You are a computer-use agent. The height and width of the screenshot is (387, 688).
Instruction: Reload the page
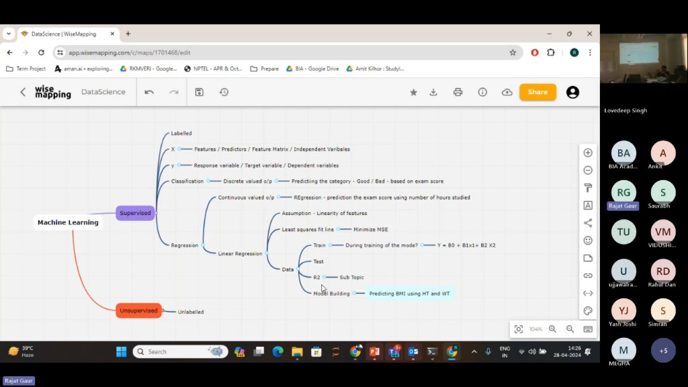point(41,52)
